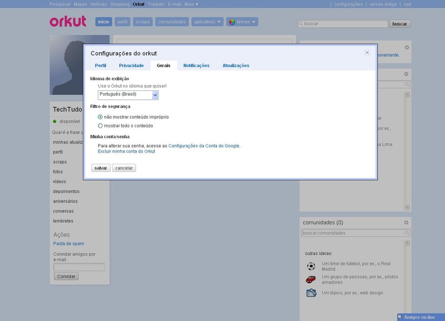Click the comunidades scrollbar up arrow

pyautogui.click(x=407, y=242)
